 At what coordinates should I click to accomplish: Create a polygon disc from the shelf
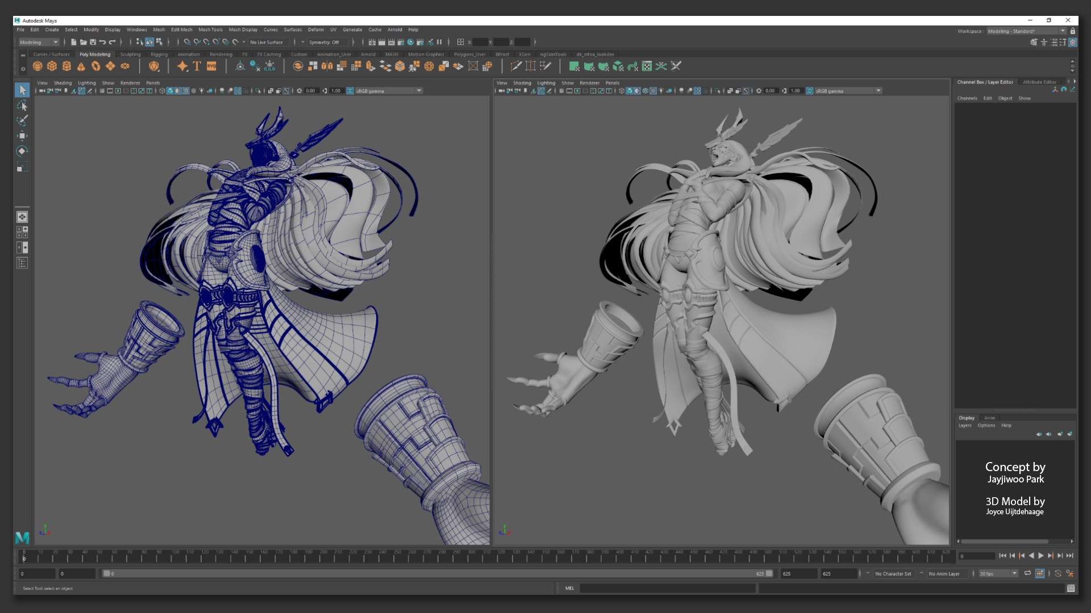(x=125, y=66)
